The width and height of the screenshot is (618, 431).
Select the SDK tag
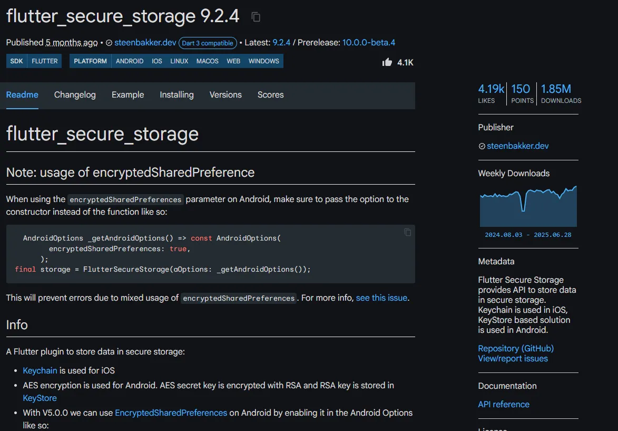click(16, 61)
